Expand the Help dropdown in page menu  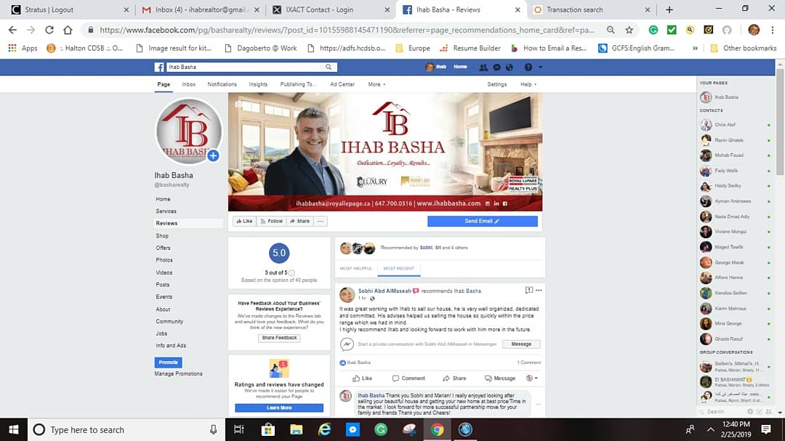[528, 84]
